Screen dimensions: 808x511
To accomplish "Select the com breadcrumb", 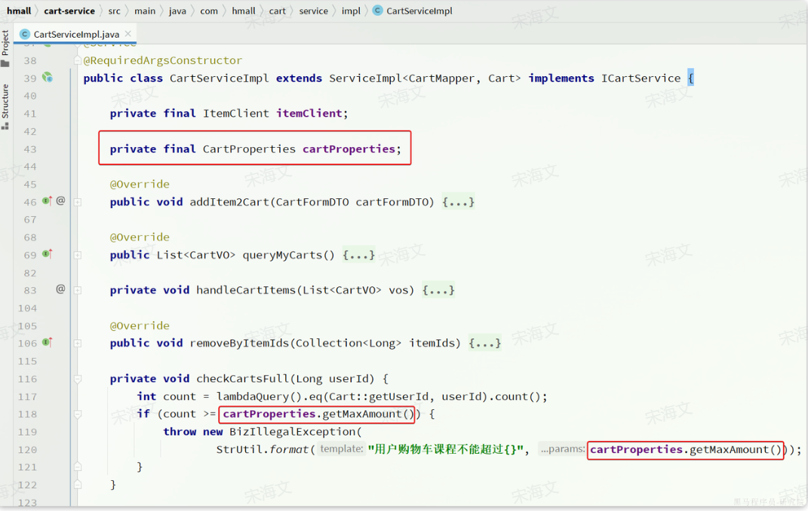I will click(x=209, y=11).
